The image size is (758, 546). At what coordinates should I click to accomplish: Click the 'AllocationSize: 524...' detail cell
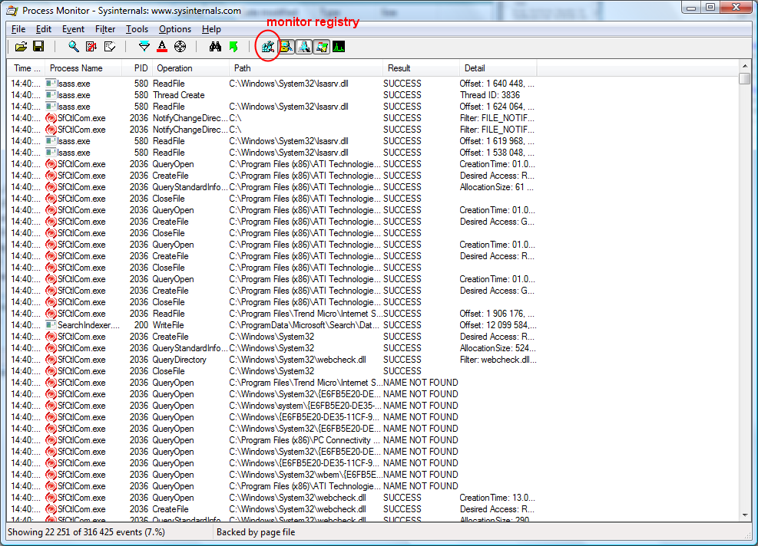498,348
